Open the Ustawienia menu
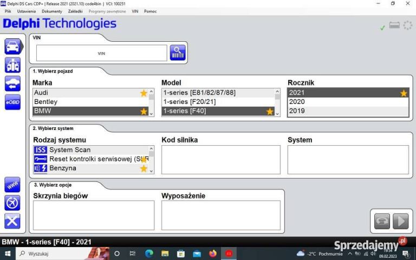 click(26, 11)
